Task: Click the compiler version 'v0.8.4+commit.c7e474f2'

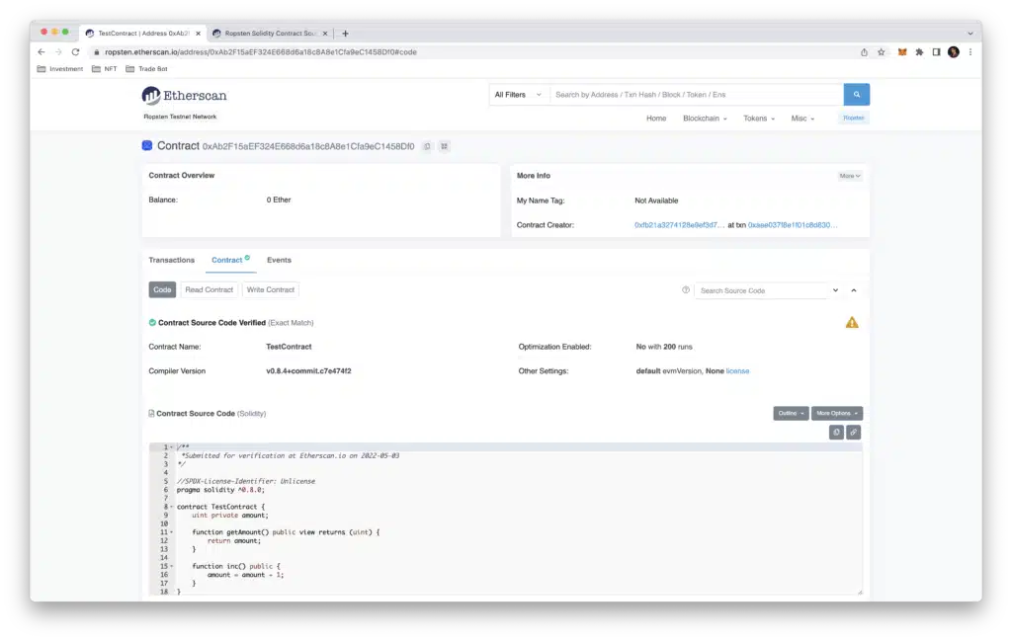Action: 308,371
